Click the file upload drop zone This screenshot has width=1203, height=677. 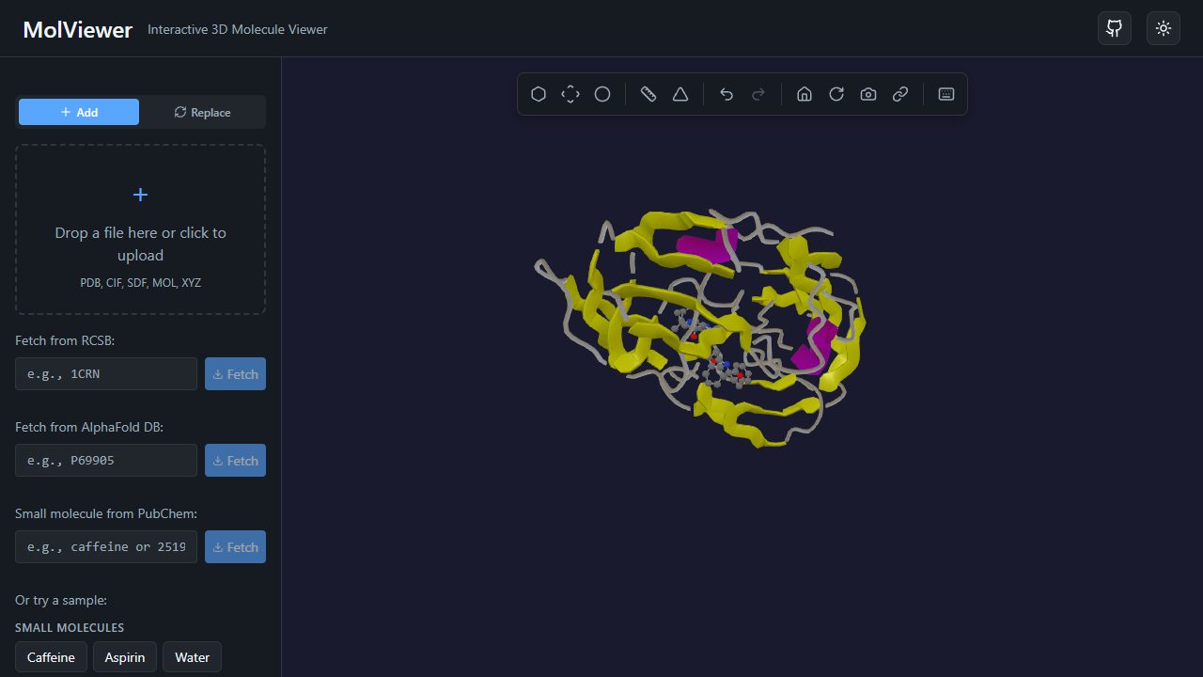point(140,229)
